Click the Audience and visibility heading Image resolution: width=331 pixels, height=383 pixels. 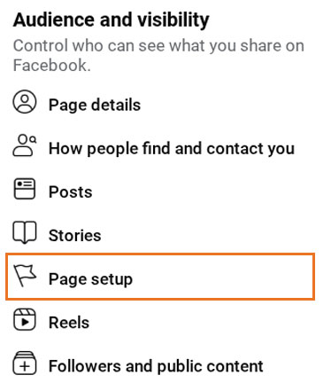tap(112, 20)
